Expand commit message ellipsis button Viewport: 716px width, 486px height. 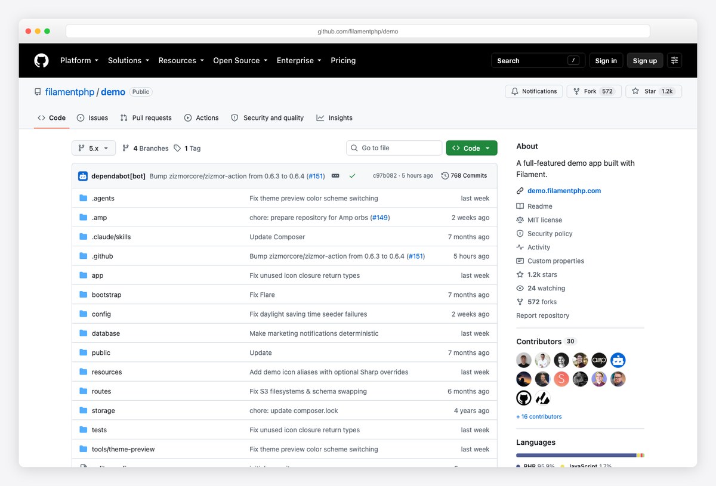335,176
